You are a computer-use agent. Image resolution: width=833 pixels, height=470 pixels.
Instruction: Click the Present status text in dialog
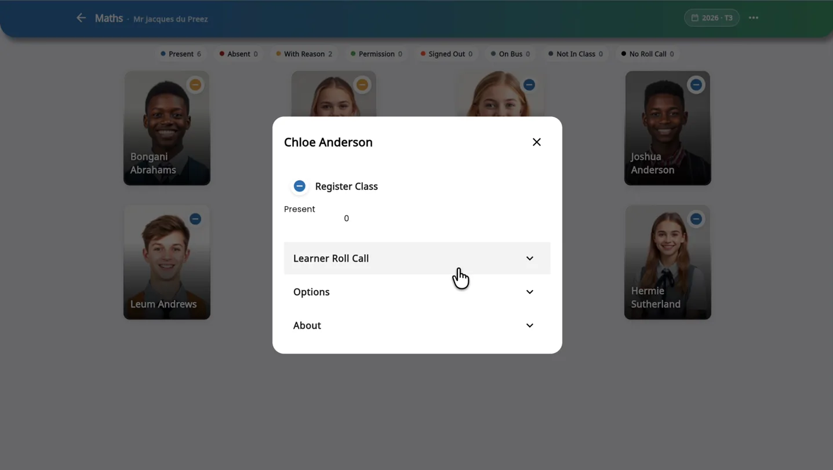[299, 209]
